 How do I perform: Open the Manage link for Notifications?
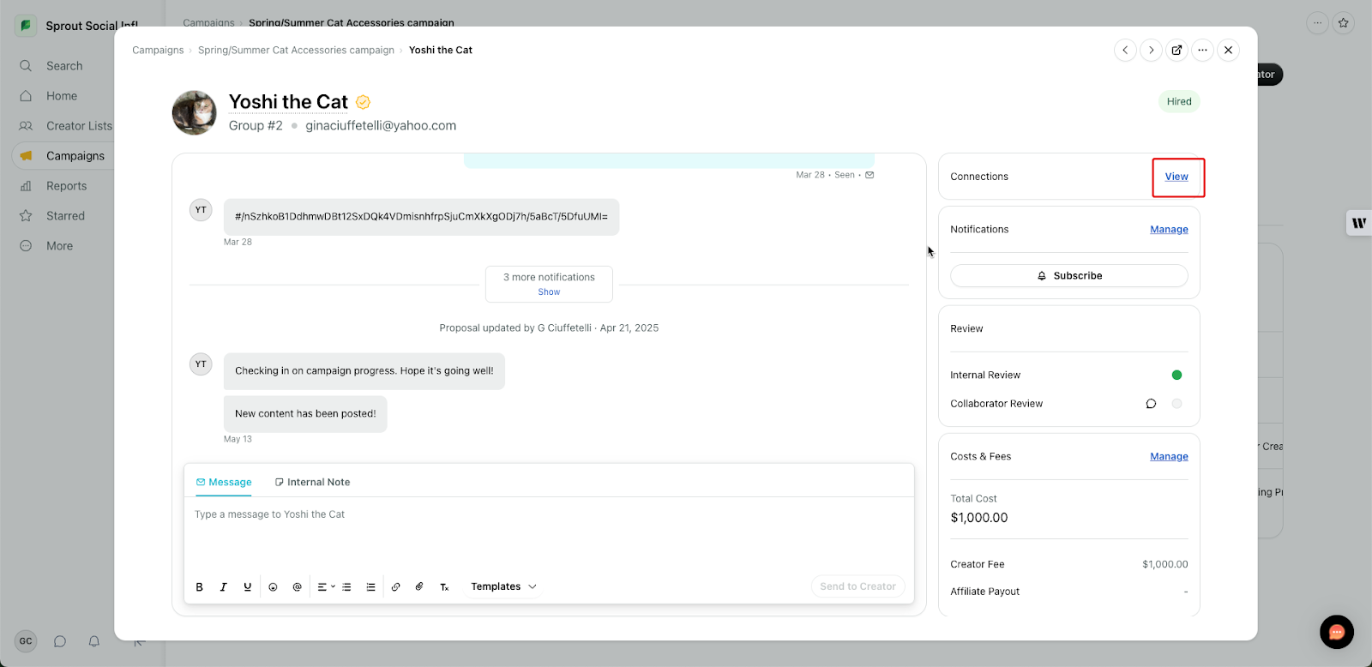[x=1169, y=230]
